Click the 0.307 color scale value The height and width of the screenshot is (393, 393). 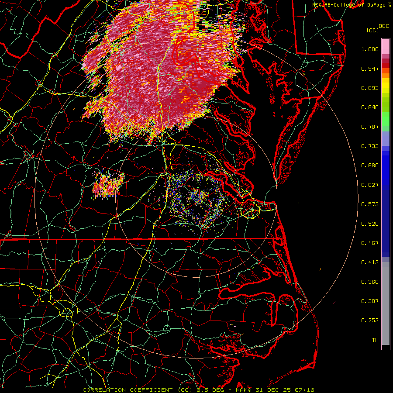coord(370,301)
